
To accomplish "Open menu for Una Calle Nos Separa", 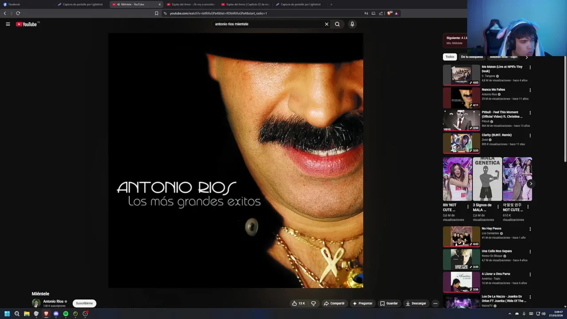I will click(530, 252).
